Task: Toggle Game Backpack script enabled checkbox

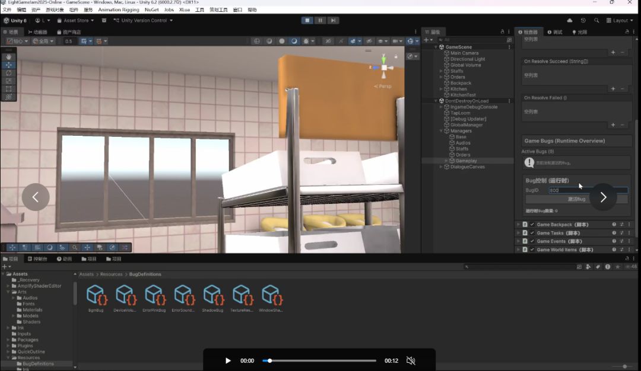Action: tap(532, 225)
